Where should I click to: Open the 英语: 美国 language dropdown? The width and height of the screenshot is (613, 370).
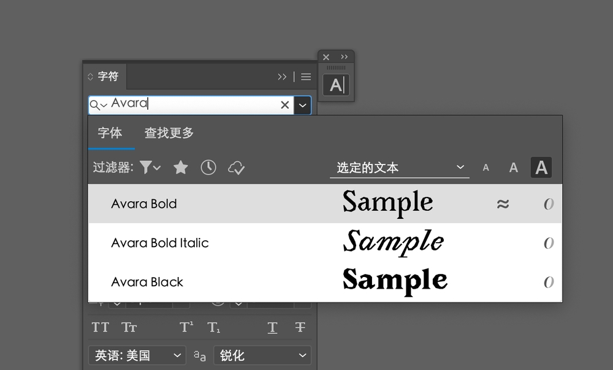(137, 355)
